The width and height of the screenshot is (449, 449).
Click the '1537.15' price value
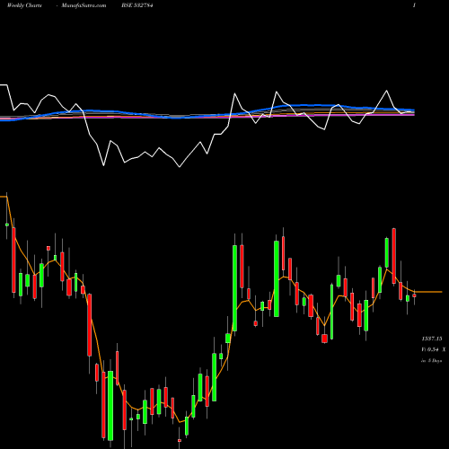432,339
